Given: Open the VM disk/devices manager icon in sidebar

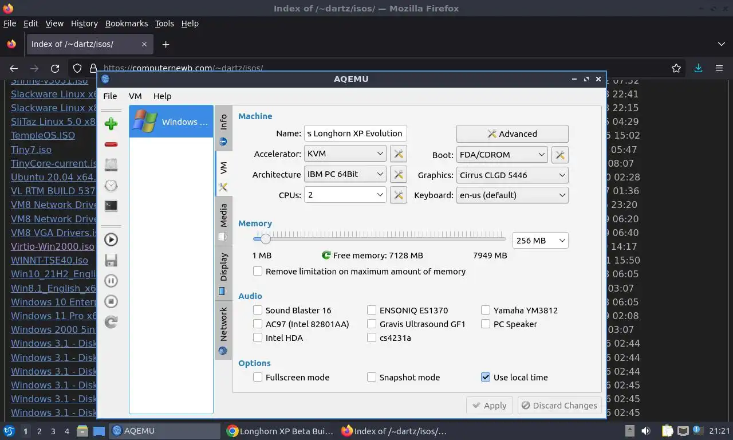Looking at the screenshot, I should pyautogui.click(x=111, y=165).
